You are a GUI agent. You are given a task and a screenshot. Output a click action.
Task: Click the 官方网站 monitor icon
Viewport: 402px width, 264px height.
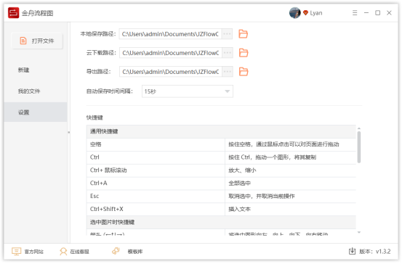coord(17,252)
